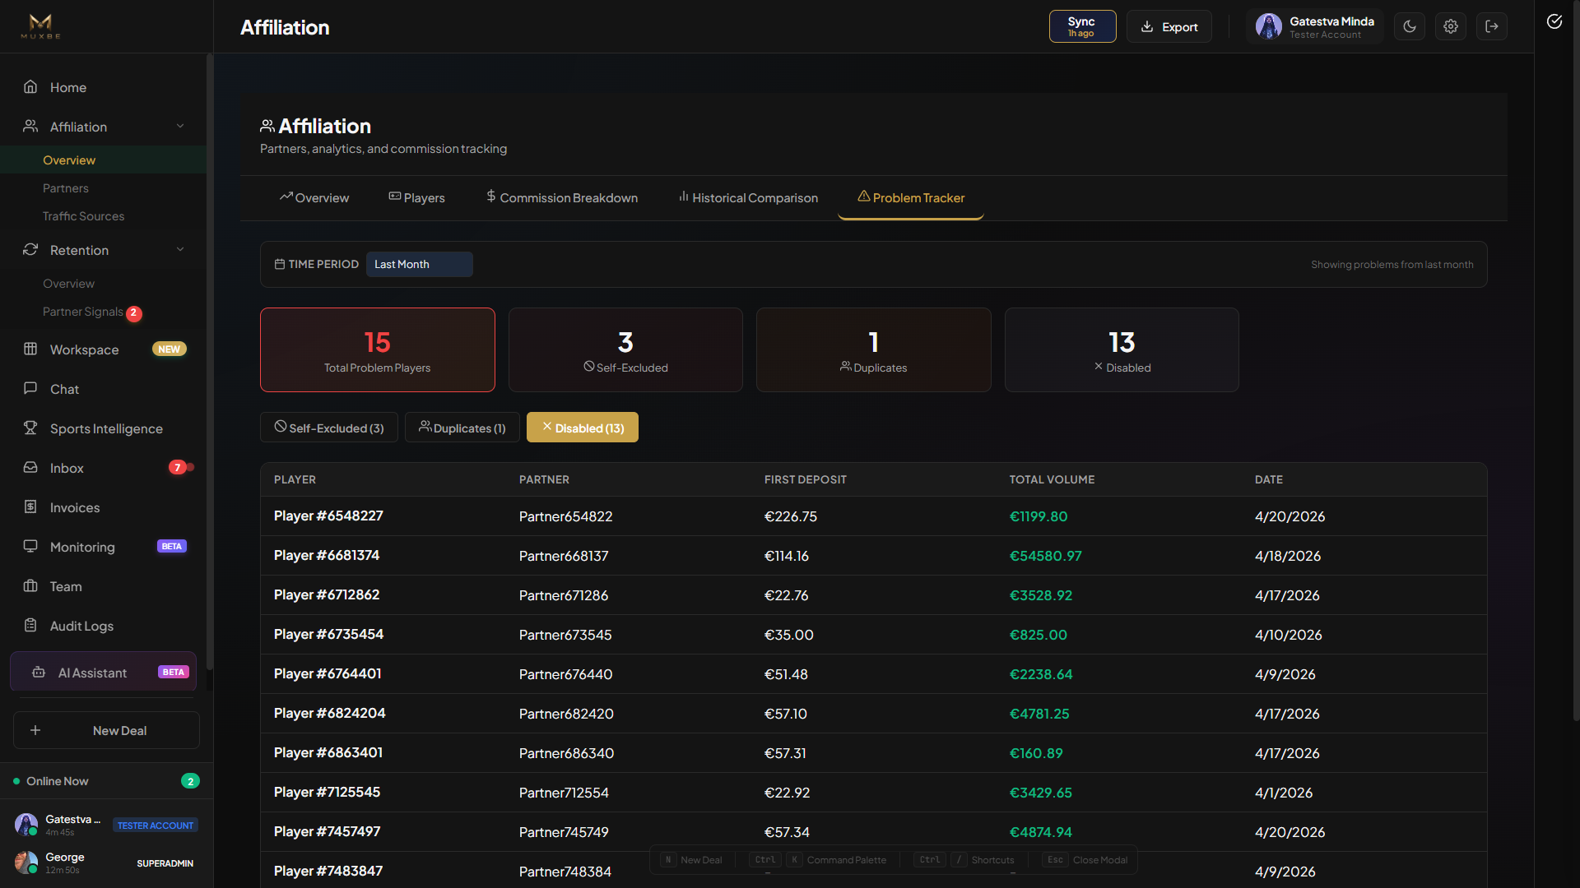This screenshot has width=1580, height=888.
Task: Sort by the DATE column header
Action: point(1269,479)
